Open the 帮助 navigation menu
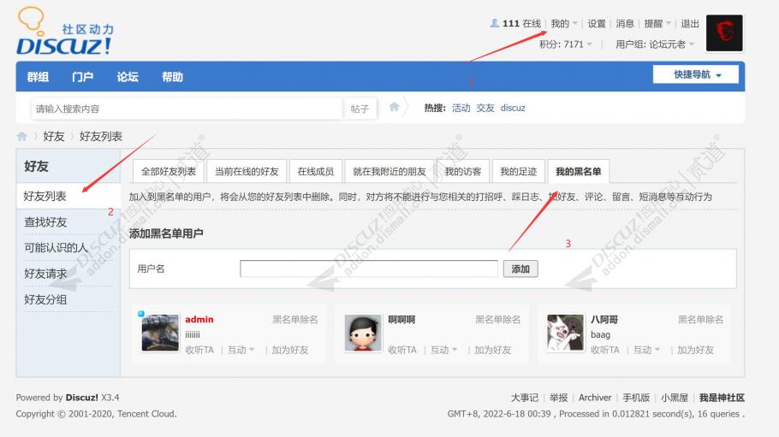Screen dimensions: 779x437 pos(172,77)
